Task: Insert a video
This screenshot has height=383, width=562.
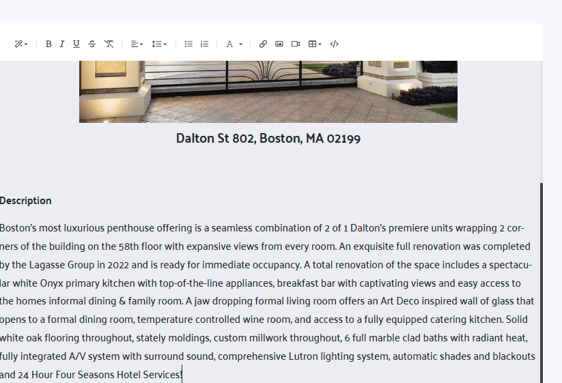Action: pyautogui.click(x=296, y=44)
